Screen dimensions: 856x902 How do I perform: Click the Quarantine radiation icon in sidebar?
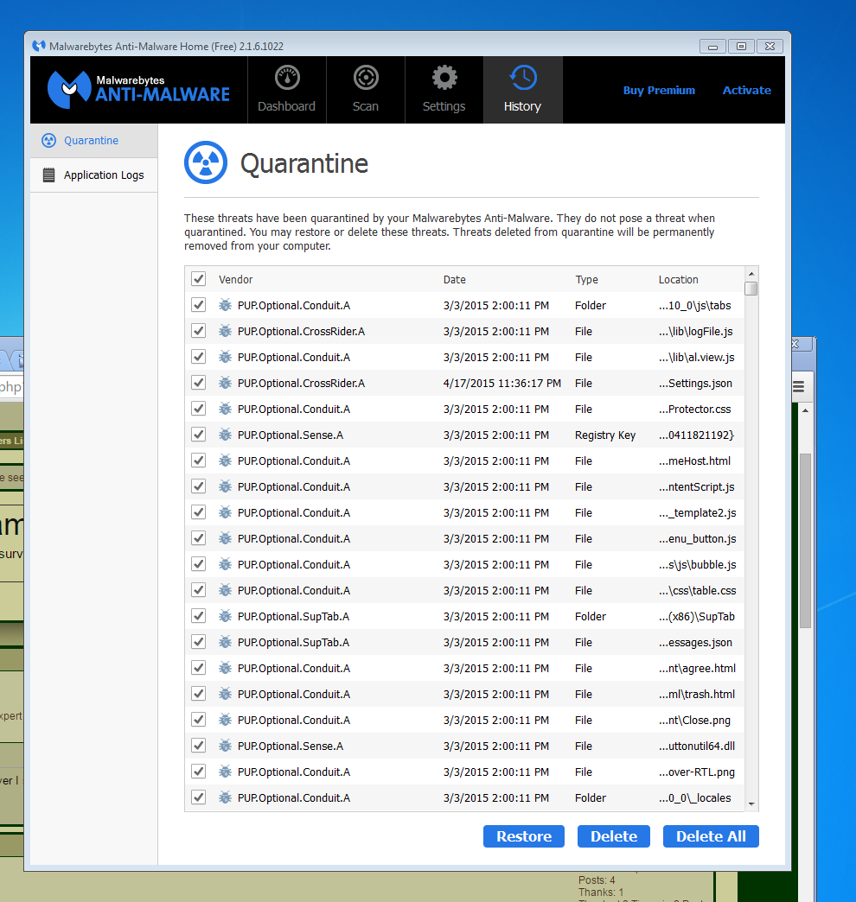tap(49, 140)
